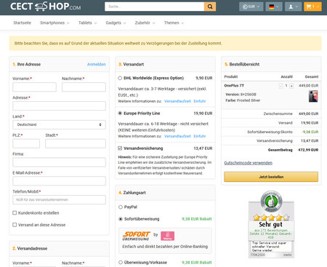Choose PayPal as payment method
The image size is (327, 267).
(x=121, y=207)
